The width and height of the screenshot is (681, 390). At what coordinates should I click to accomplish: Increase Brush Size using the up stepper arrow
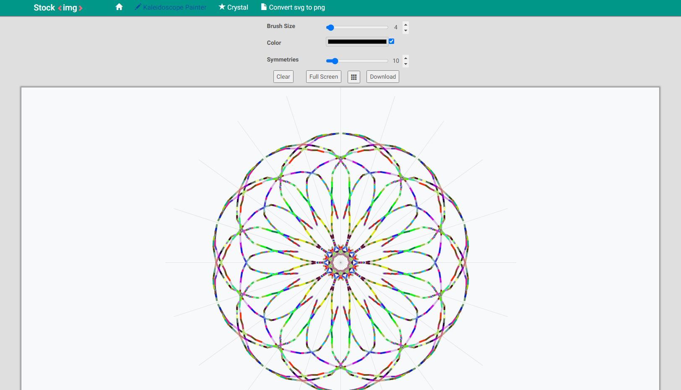tap(405, 25)
